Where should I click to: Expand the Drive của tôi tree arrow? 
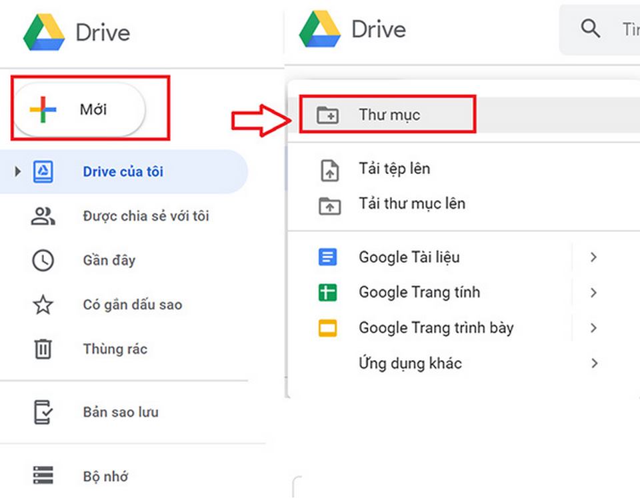[x=18, y=172]
